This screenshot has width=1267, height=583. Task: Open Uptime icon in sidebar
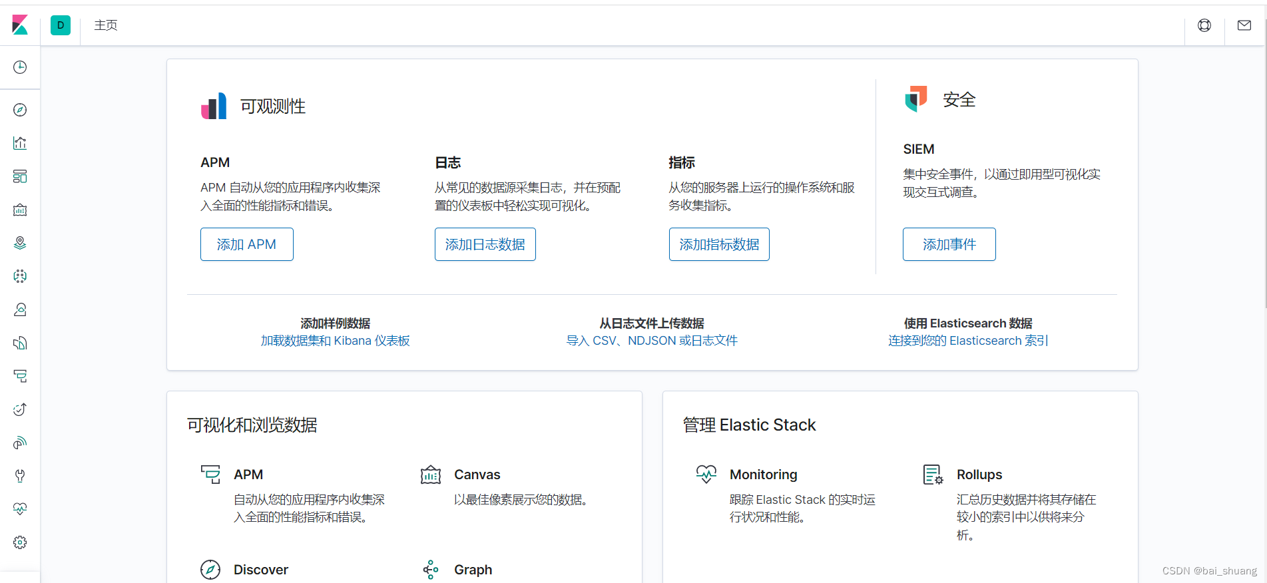[x=20, y=409]
